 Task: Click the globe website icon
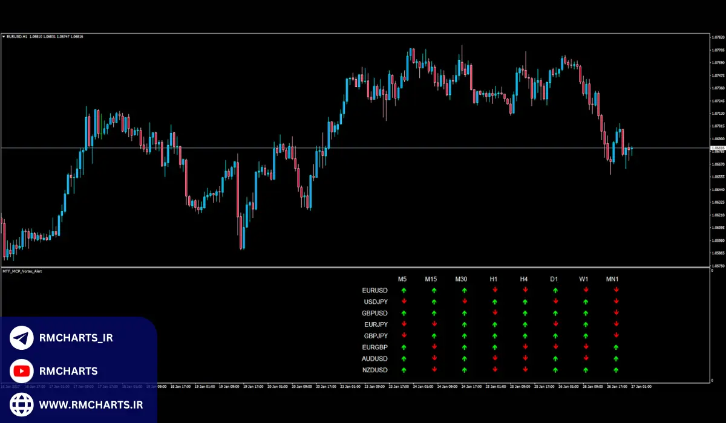point(22,404)
